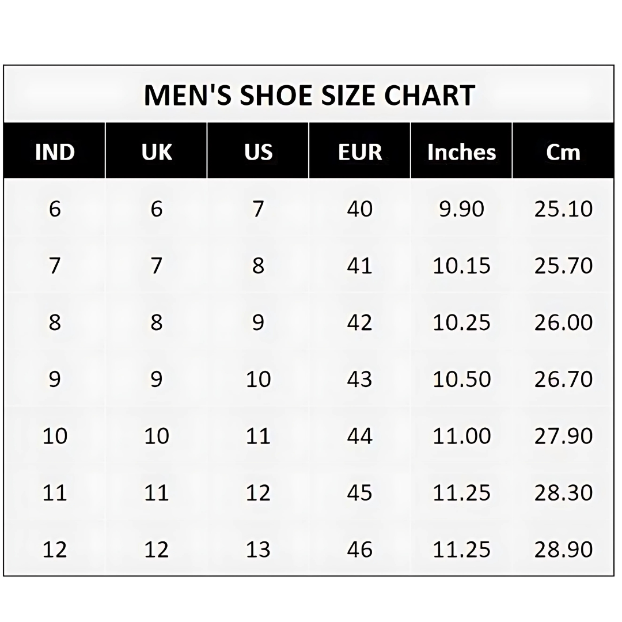This screenshot has height=622, width=622.
Task: Click the 28.30 cm value
Action: (x=563, y=492)
